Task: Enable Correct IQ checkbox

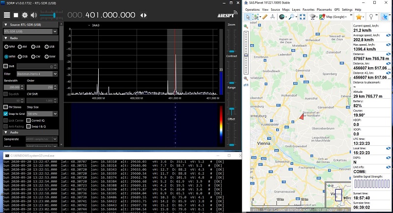Action: (x=28, y=120)
